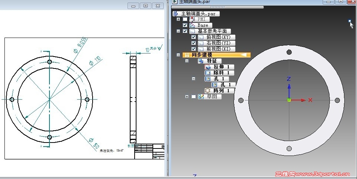Hide the 右视图(YZ) reference plane

coord(193,43)
